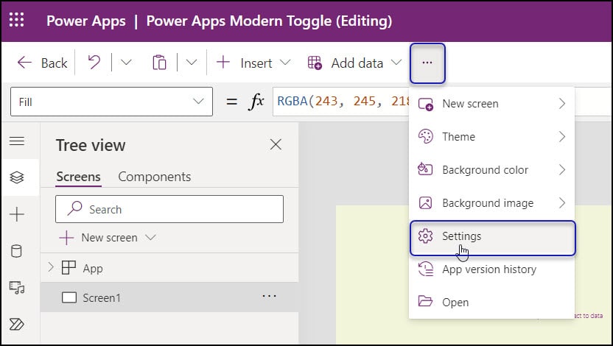Open App version history
The image size is (613, 346).
click(492, 269)
